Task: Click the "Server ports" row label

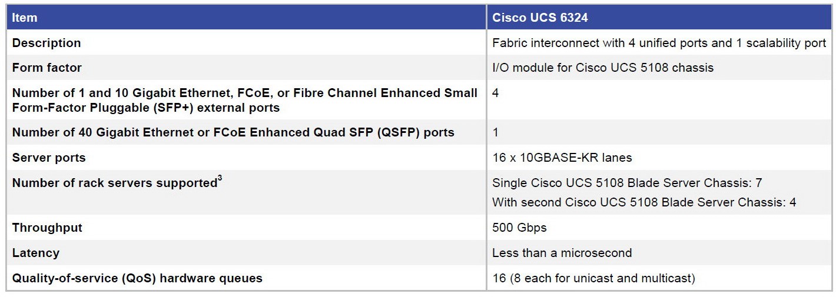Action: coord(49,158)
